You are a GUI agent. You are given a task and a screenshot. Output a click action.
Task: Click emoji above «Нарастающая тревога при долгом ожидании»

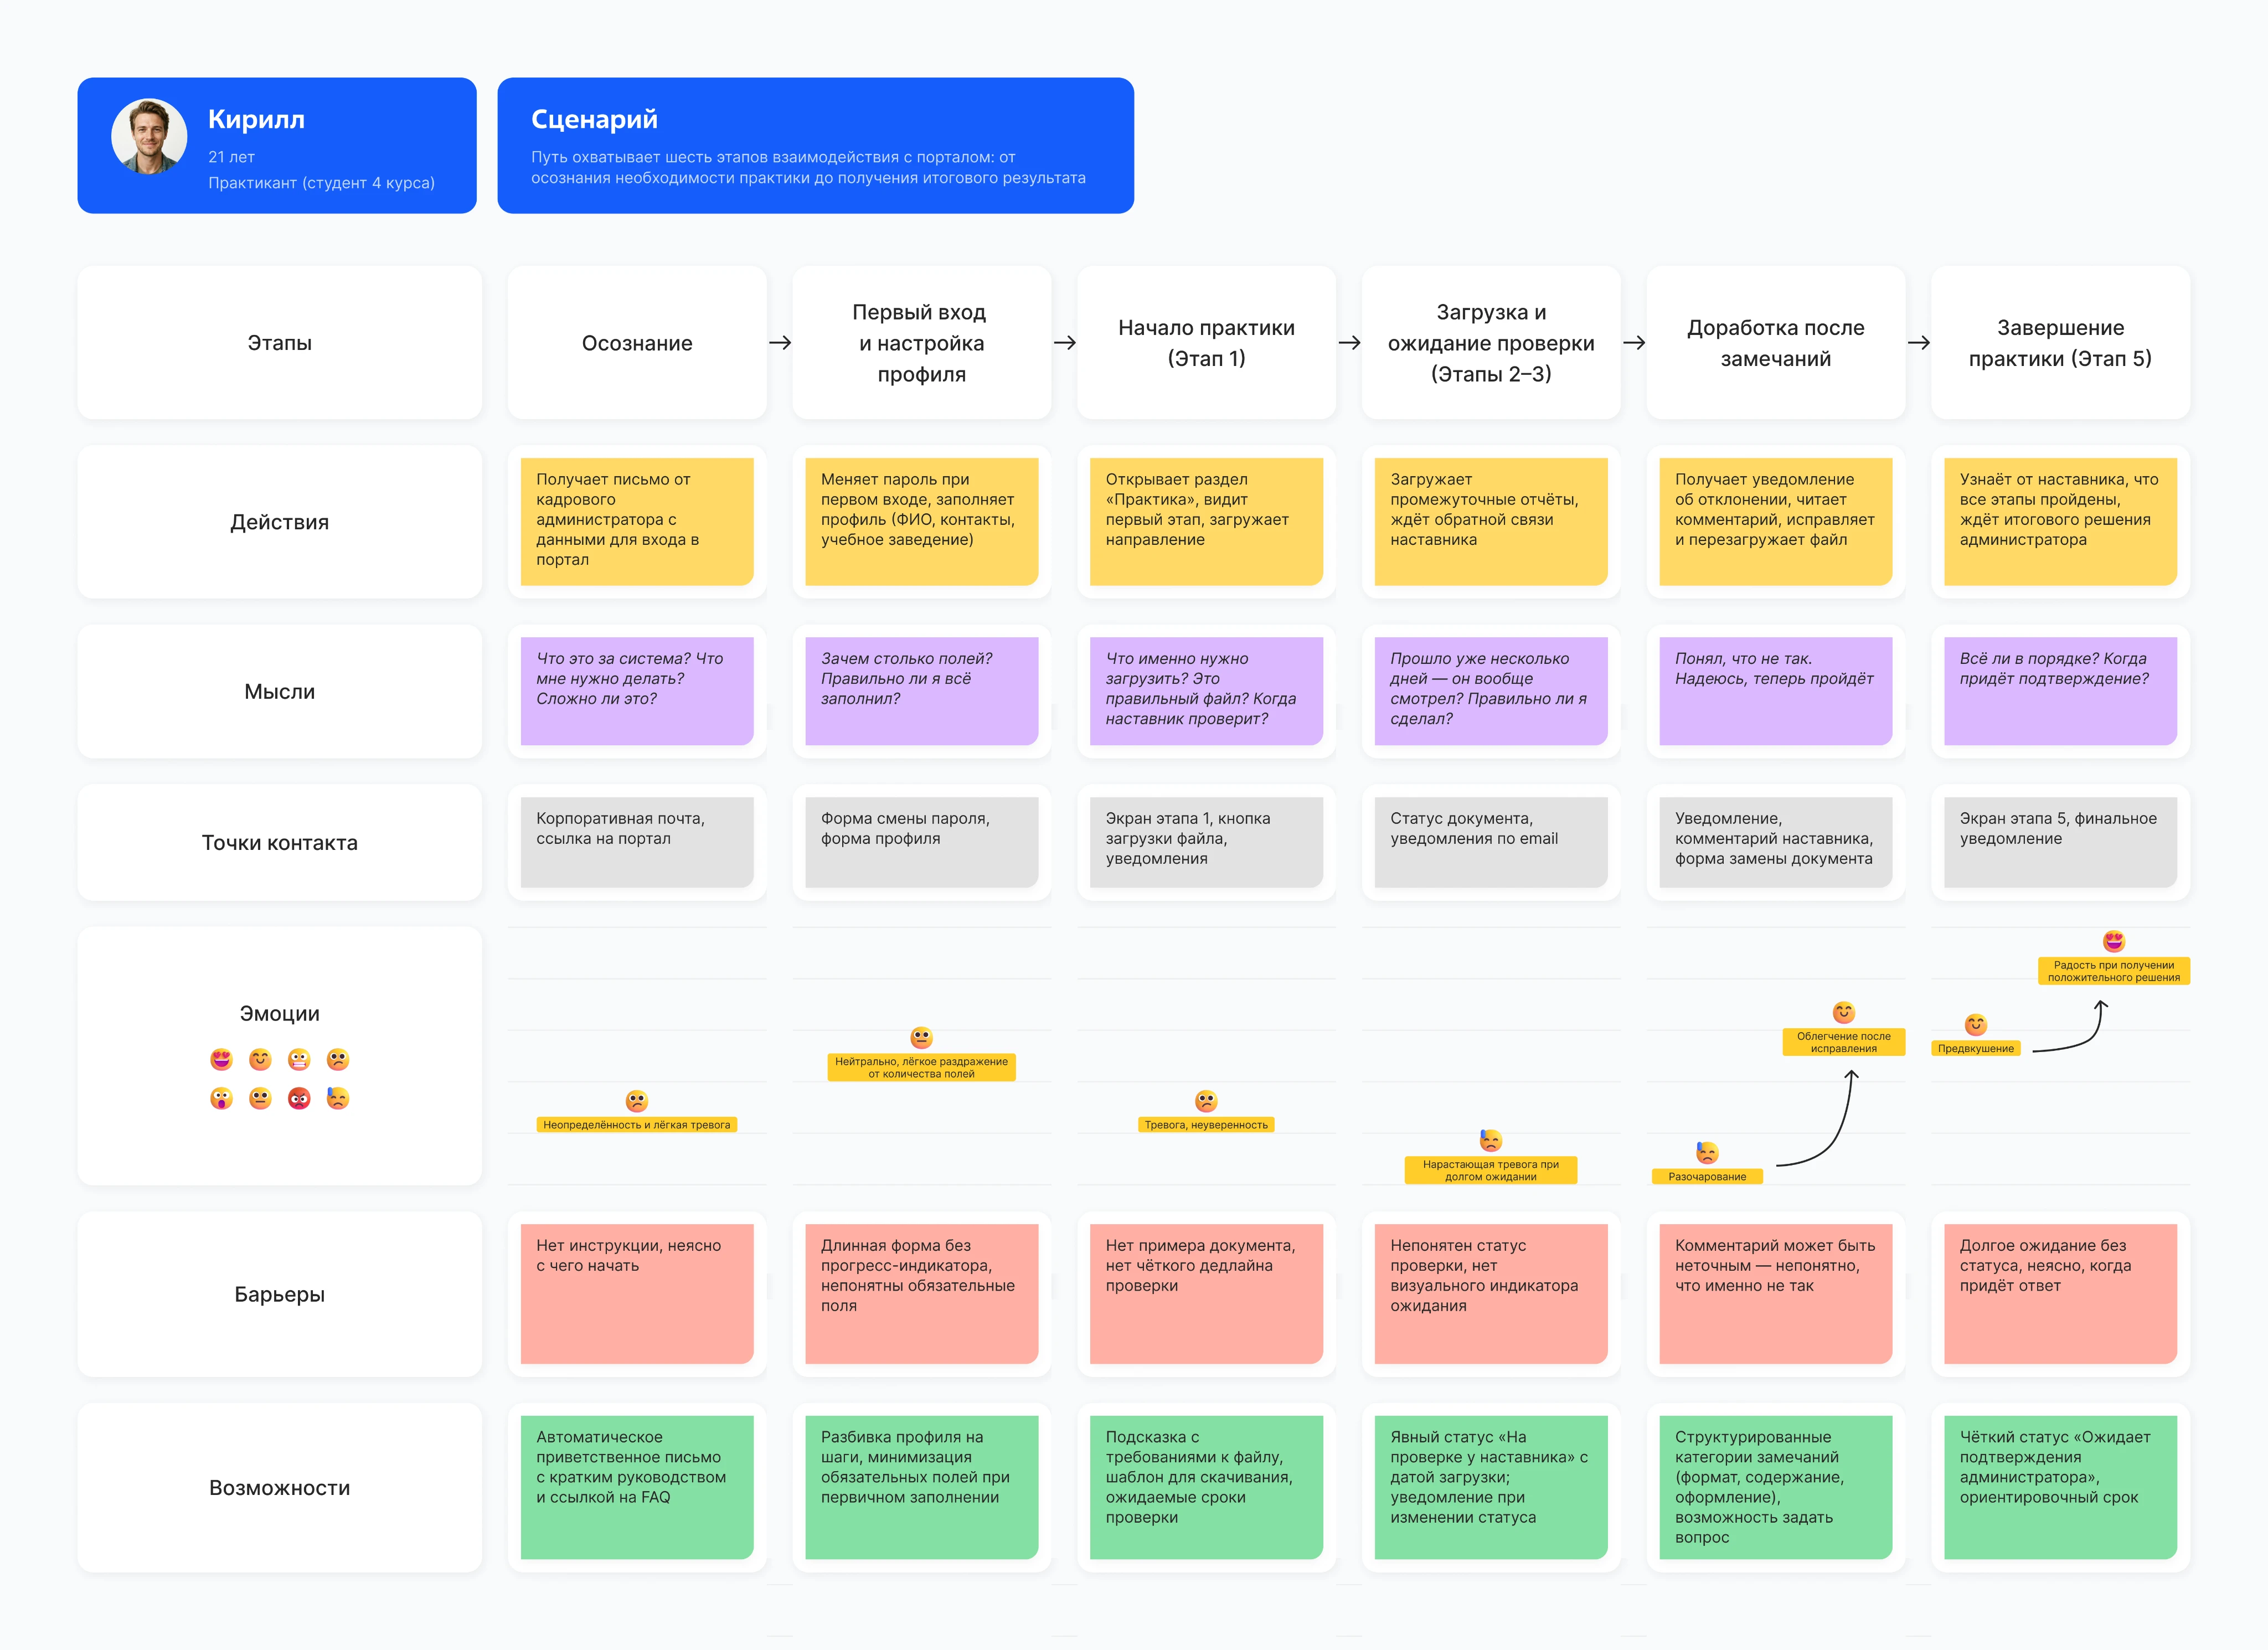(1491, 1140)
